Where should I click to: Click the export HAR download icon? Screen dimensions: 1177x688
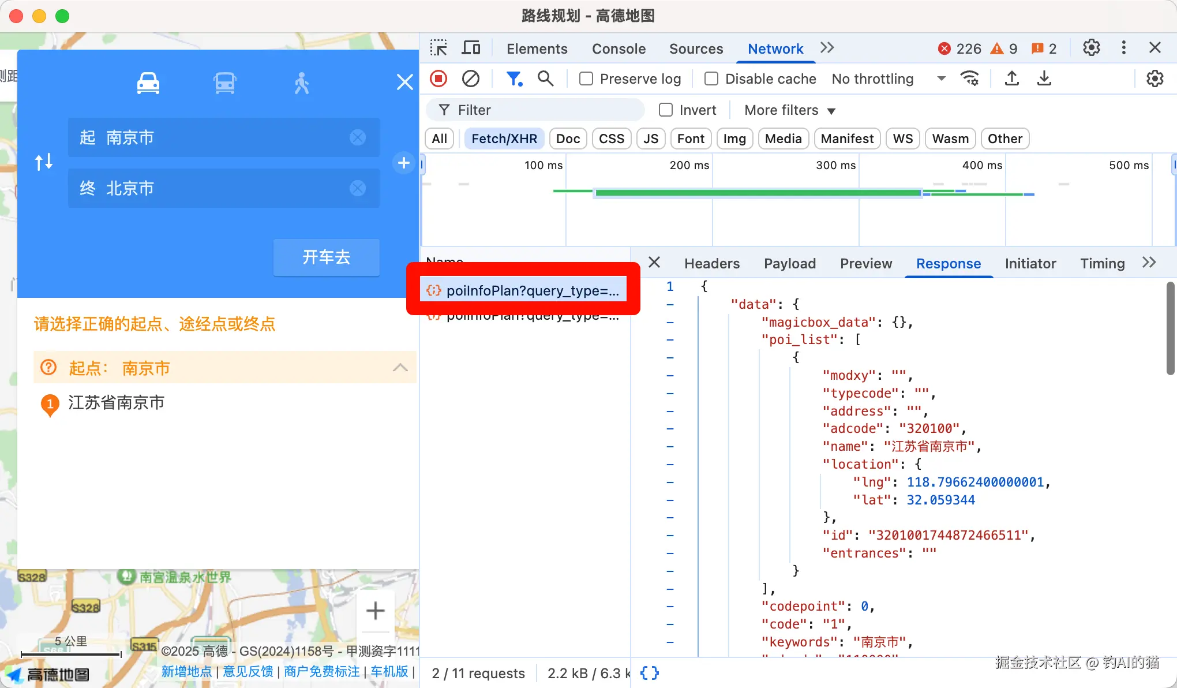pos(1044,78)
